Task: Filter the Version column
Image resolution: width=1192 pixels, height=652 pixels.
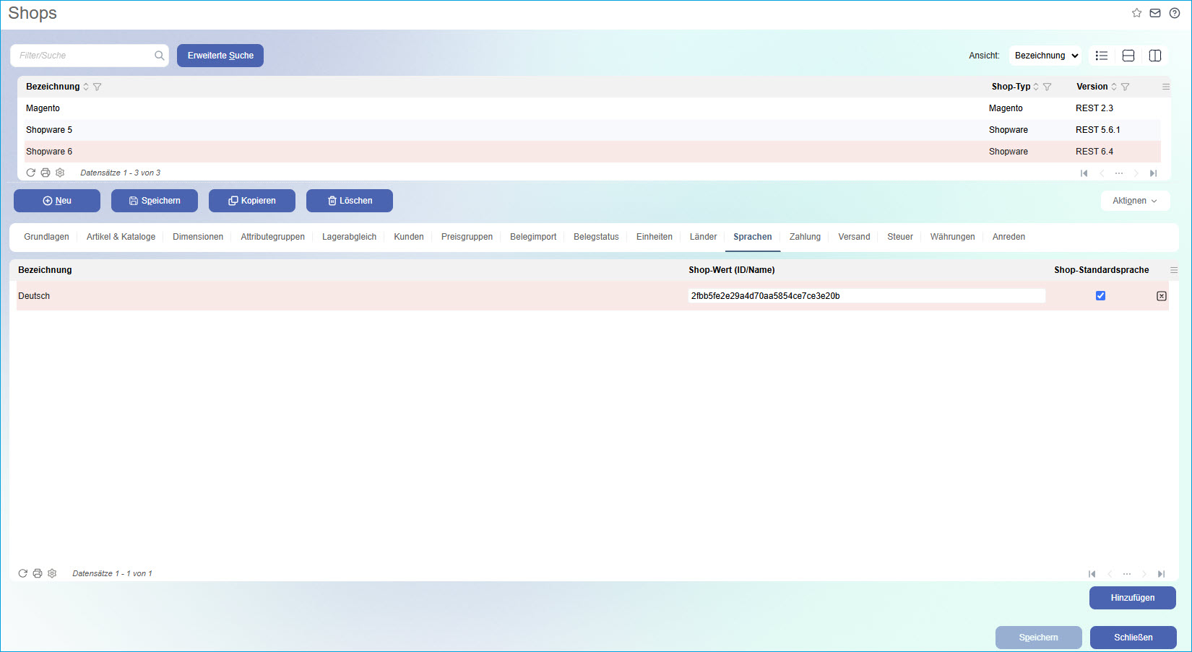Action: point(1125,87)
